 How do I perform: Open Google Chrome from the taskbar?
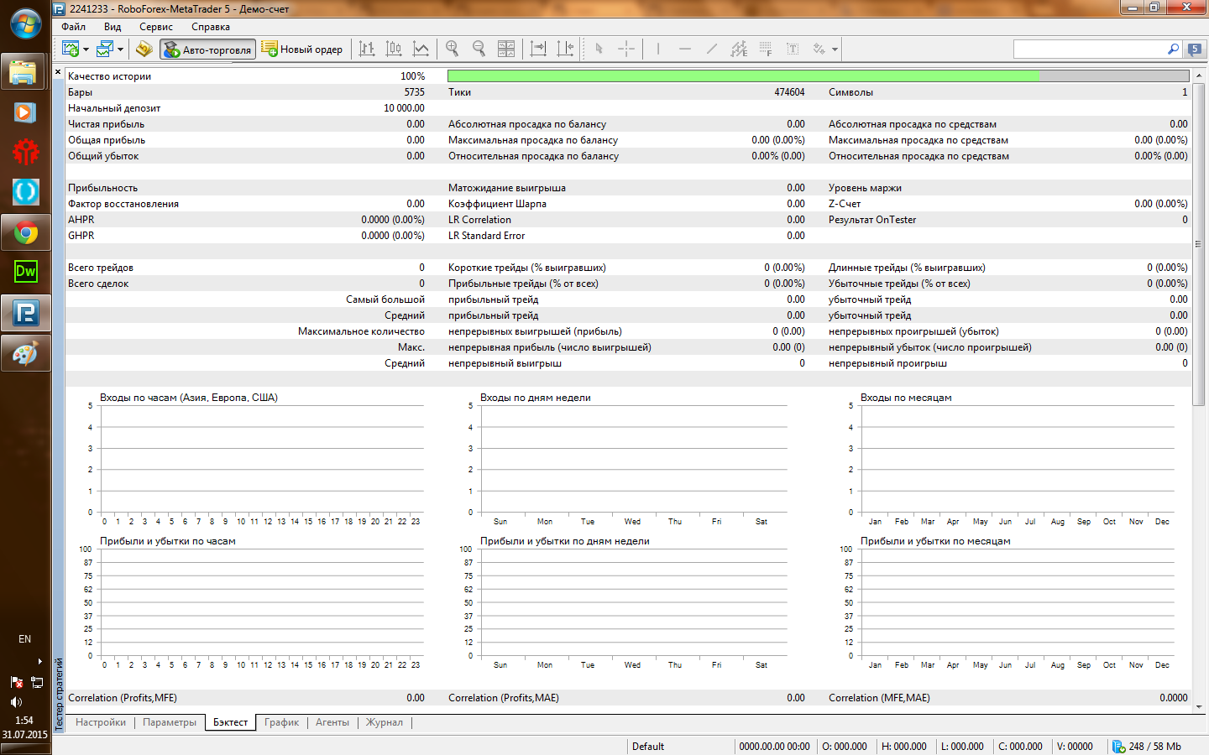pos(25,233)
